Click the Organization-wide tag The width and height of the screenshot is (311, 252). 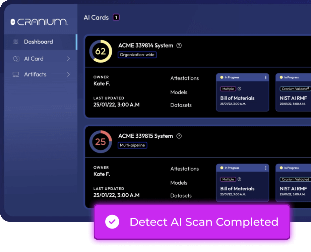click(137, 55)
